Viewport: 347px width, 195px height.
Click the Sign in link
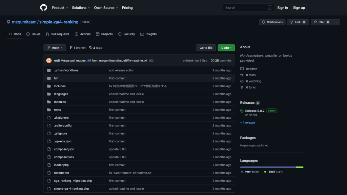point(283,8)
